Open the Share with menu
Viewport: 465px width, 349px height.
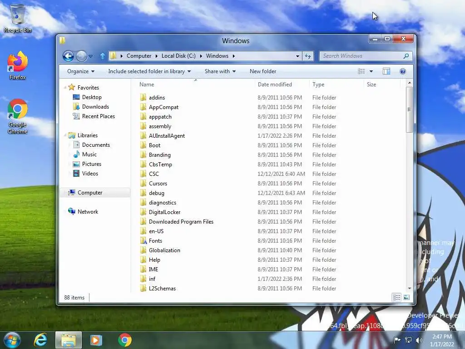(x=220, y=71)
